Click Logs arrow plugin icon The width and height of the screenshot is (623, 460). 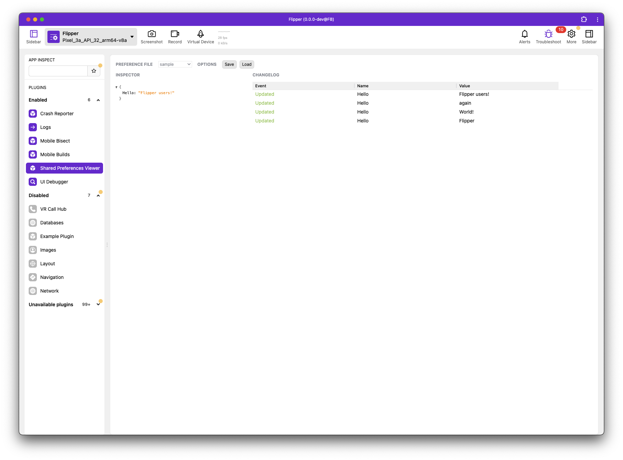tap(33, 127)
